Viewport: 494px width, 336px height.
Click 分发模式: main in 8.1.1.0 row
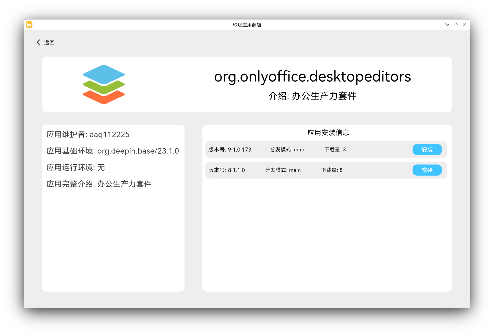point(283,170)
